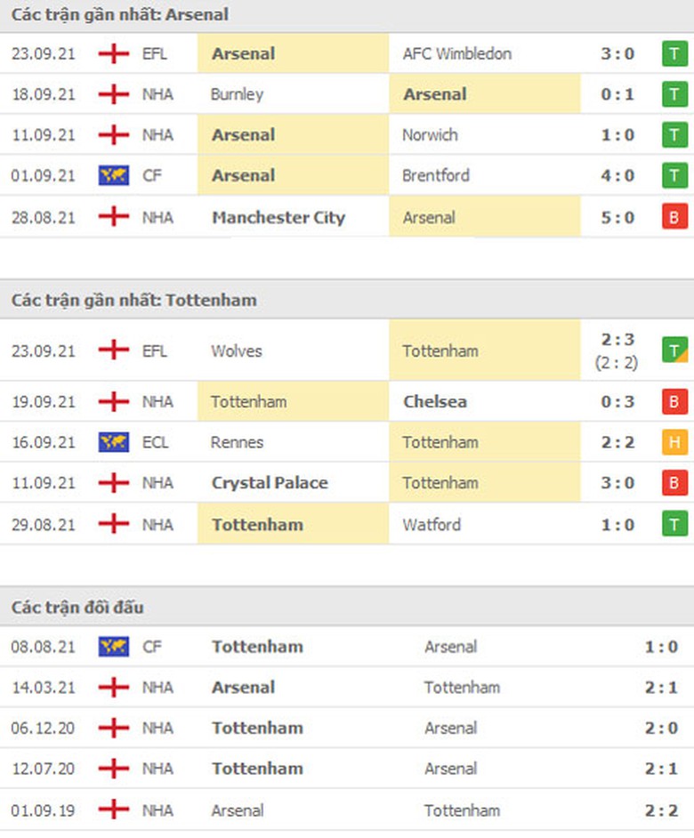Click the England flag beside Burnley vs Arsenal
The height and width of the screenshot is (838, 694).
coord(113,94)
